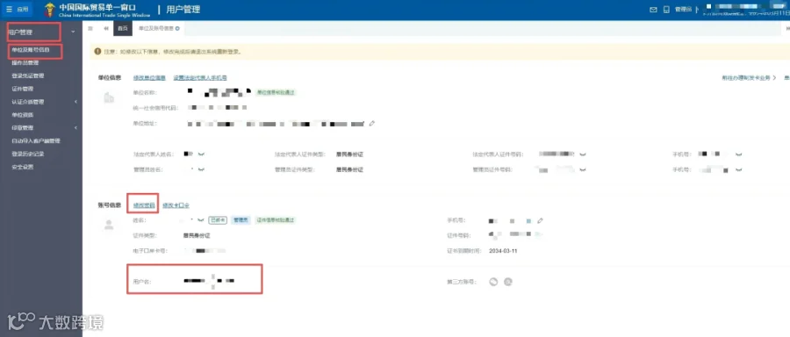
Task: Show the masked 法定代表人证件号码
Action: tap(583, 154)
